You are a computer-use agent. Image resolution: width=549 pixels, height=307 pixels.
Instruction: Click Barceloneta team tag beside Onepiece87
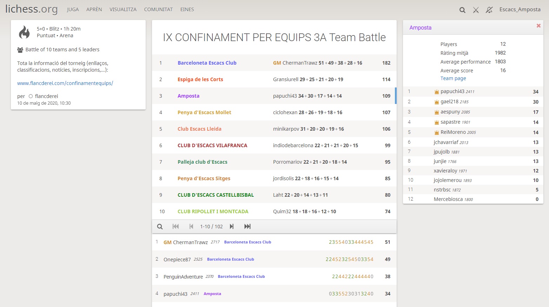(x=231, y=259)
